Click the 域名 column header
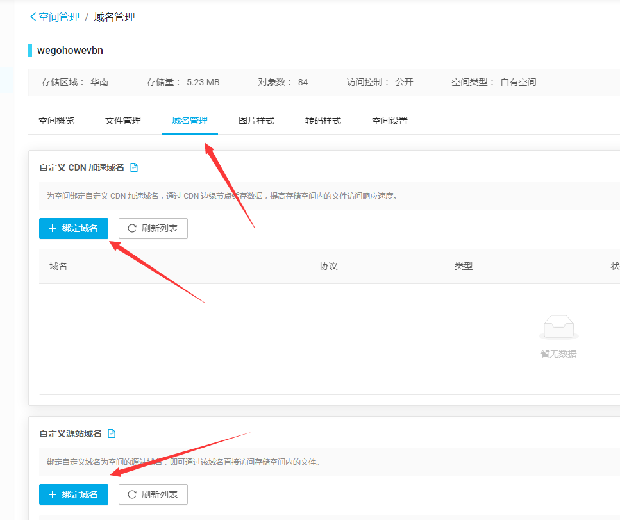 58,266
